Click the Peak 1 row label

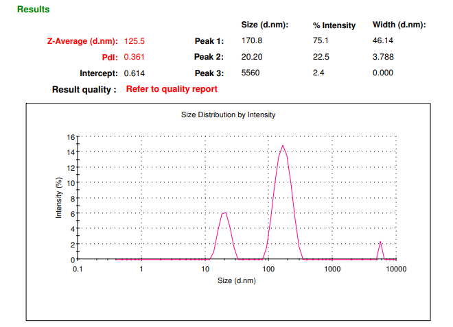tap(209, 41)
